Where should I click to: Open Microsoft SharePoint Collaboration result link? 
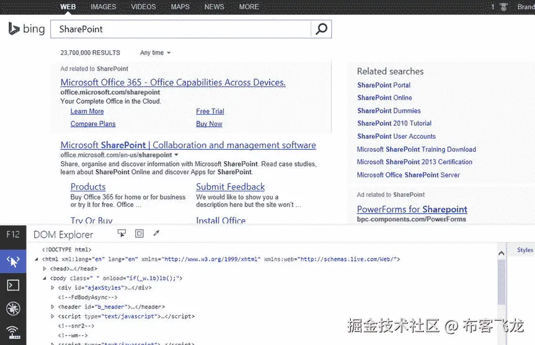click(188, 145)
